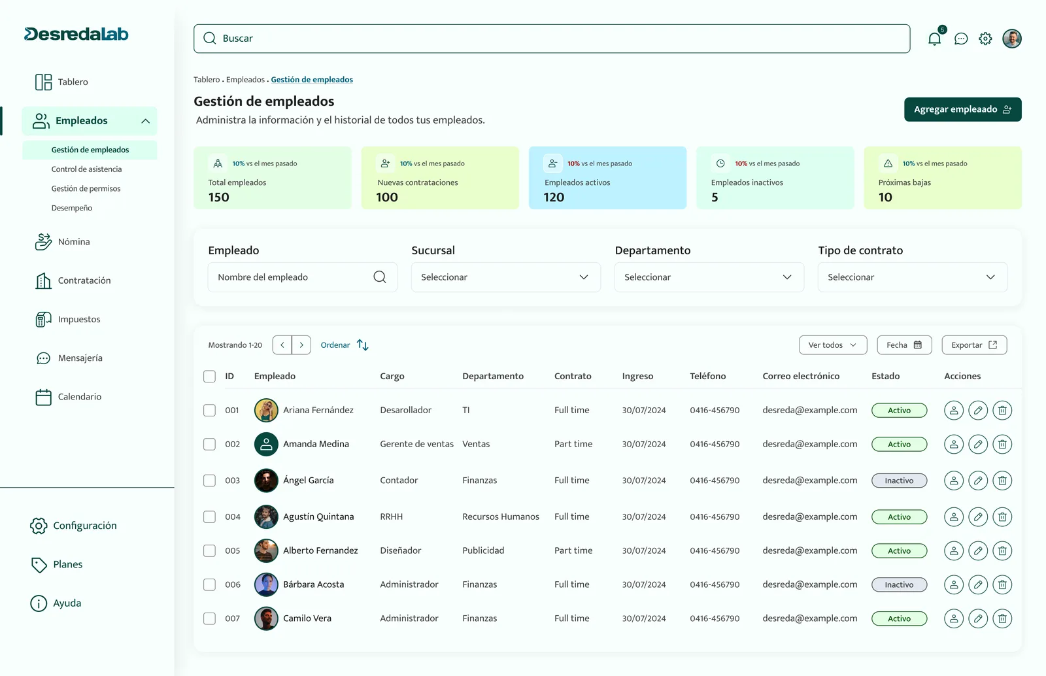View profile of Bárbara Acosta
Image resolution: width=1046 pixels, height=676 pixels.
(x=954, y=584)
